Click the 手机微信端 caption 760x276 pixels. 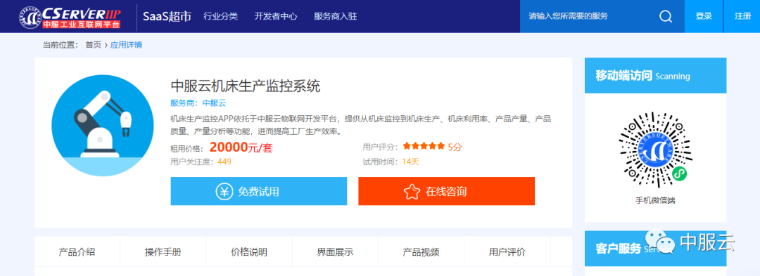655,200
